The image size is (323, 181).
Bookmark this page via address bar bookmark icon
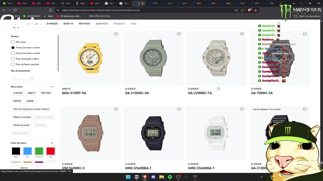(x=50, y=10)
